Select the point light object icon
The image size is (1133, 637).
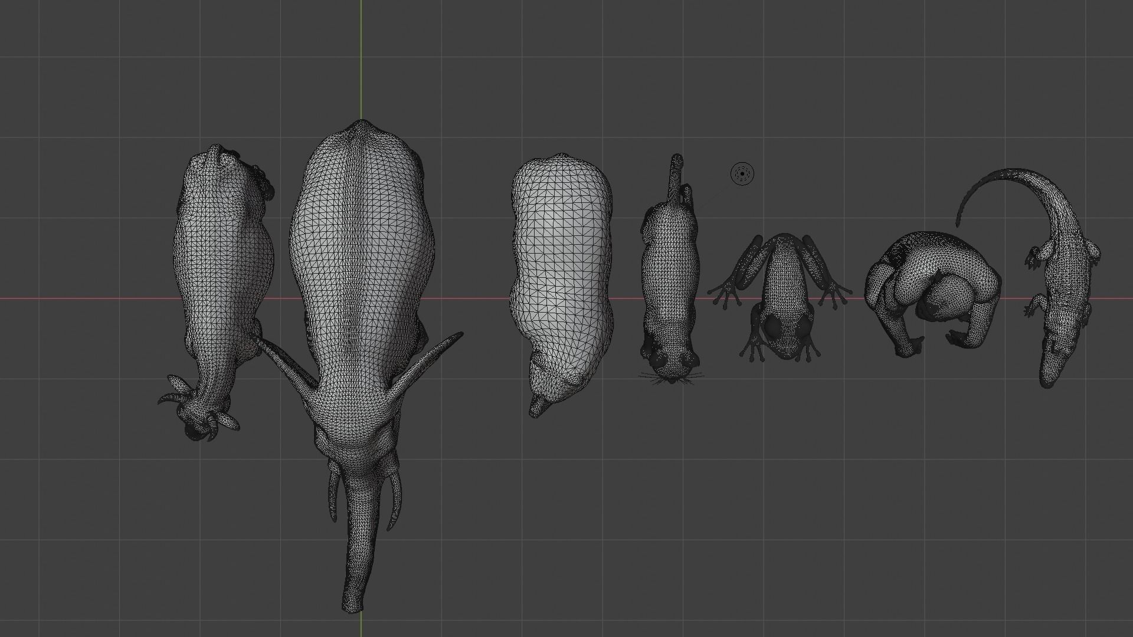(742, 173)
